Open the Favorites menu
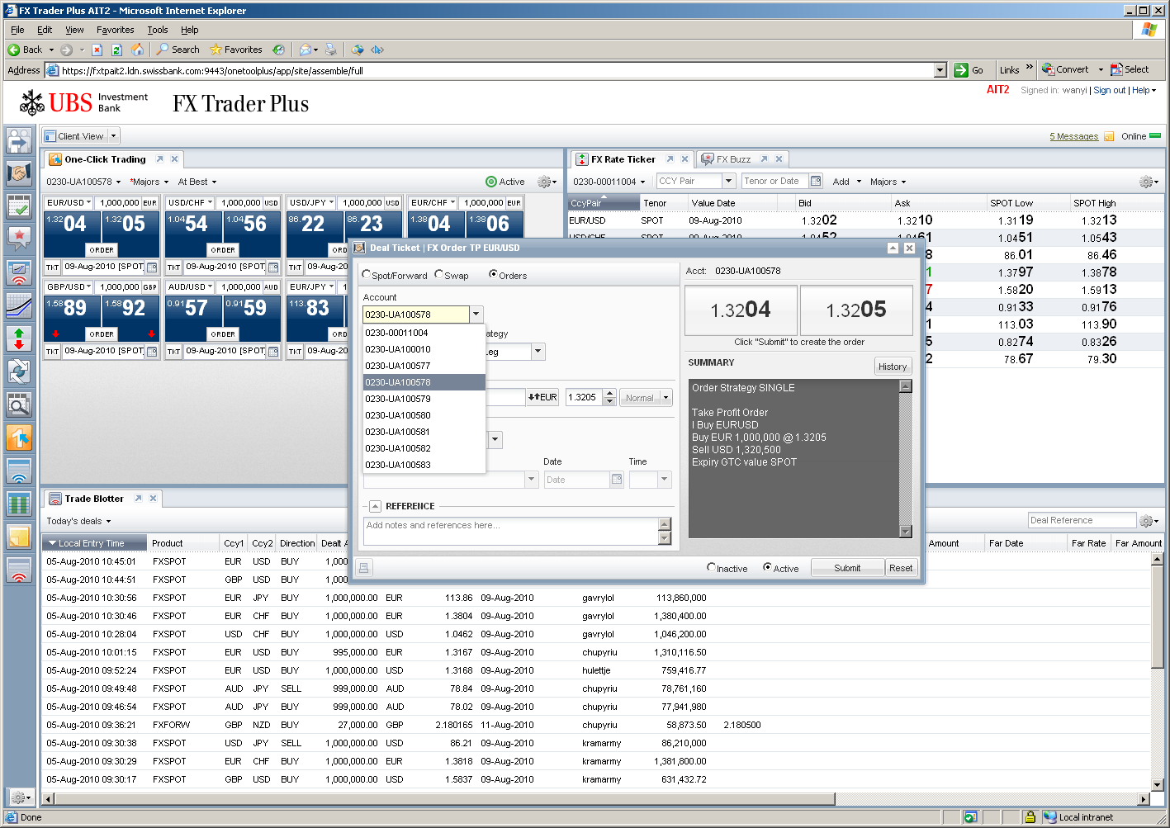Screen dimensions: 1170x828 tap(115, 30)
